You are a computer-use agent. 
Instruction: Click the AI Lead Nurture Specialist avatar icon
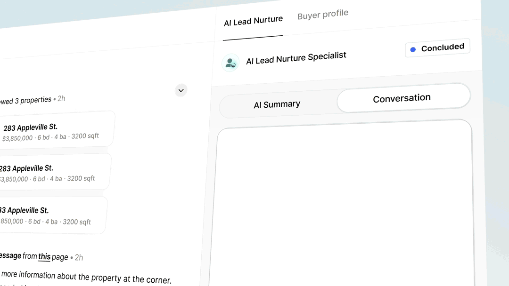tap(230, 63)
